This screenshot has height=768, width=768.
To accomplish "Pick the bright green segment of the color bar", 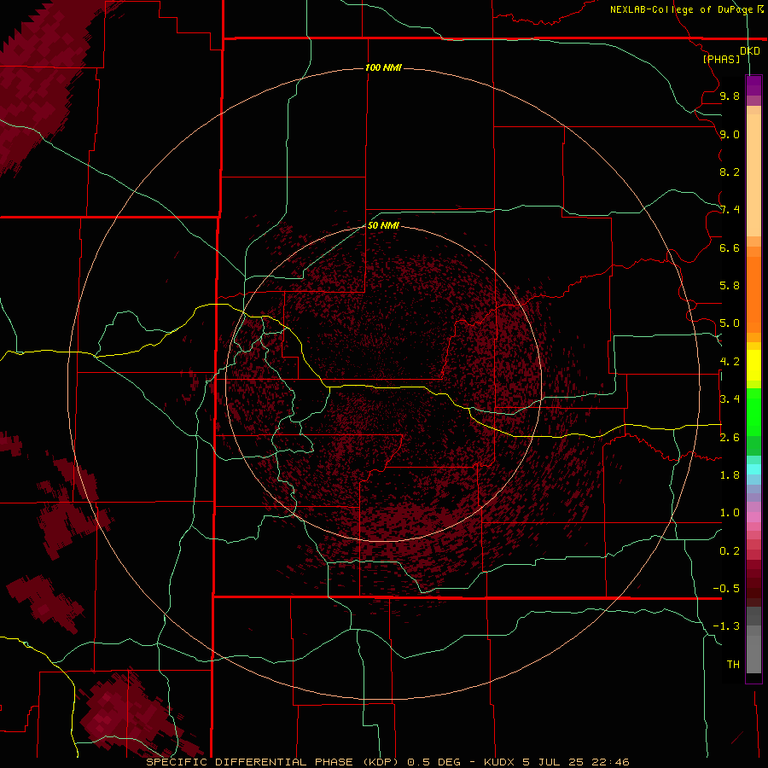I will pos(753,411).
